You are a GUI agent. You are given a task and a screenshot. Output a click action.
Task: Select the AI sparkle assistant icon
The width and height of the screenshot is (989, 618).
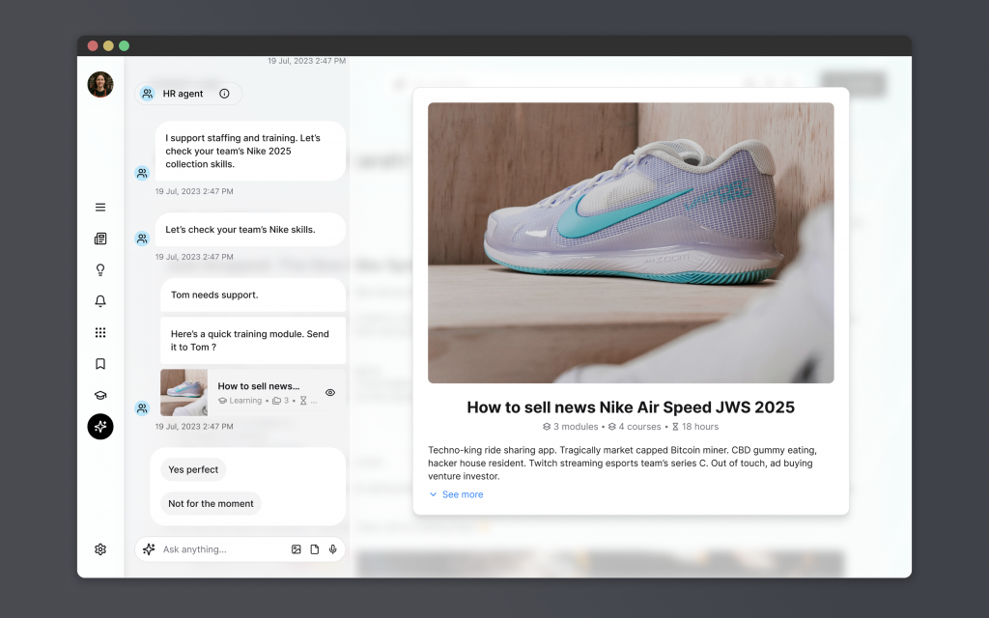click(100, 427)
